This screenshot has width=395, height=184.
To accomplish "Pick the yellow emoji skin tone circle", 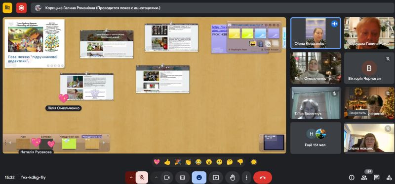I will pos(254,162).
